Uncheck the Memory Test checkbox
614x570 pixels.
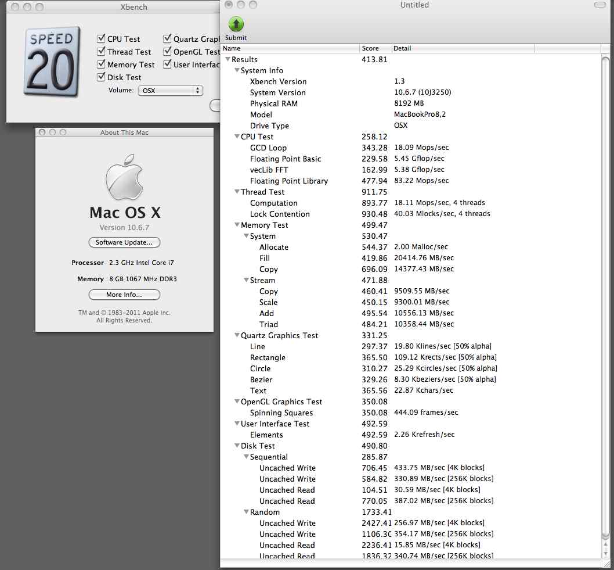pyautogui.click(x=101, y=64)
